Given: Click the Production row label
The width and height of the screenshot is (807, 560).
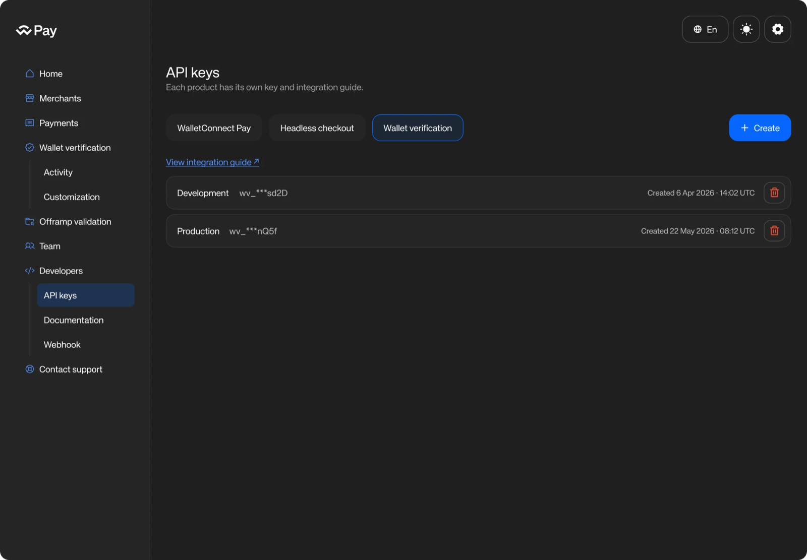Looking at the screenshot, I should click(x=198, y=231).
